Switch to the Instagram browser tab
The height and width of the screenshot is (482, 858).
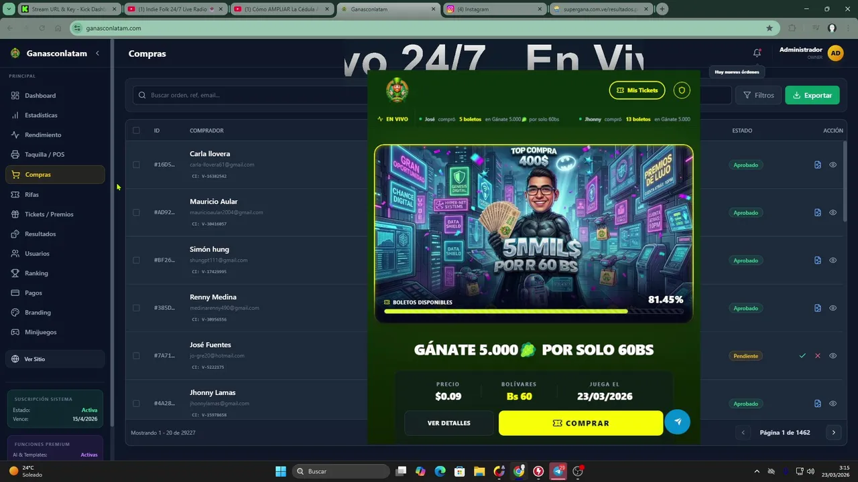(493, 9)
